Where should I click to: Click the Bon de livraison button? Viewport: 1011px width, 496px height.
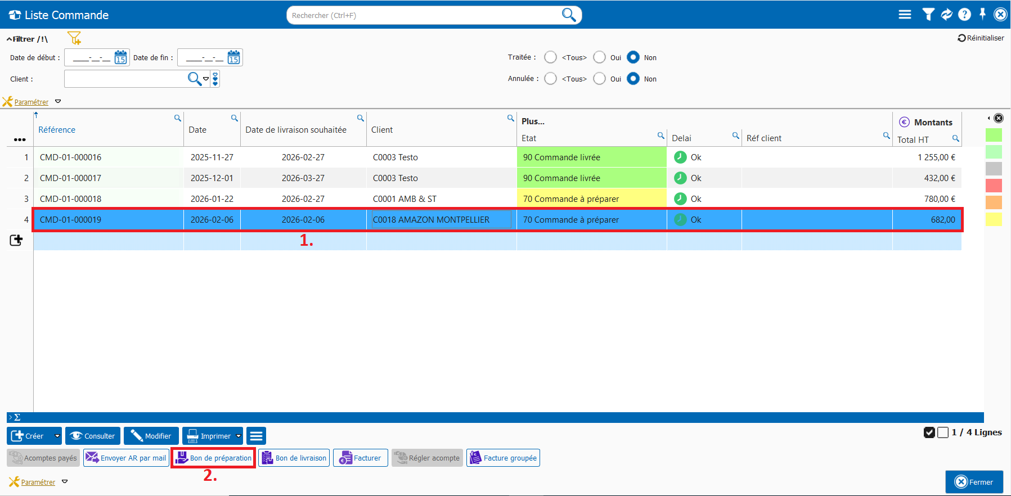(x=294, y=458)
